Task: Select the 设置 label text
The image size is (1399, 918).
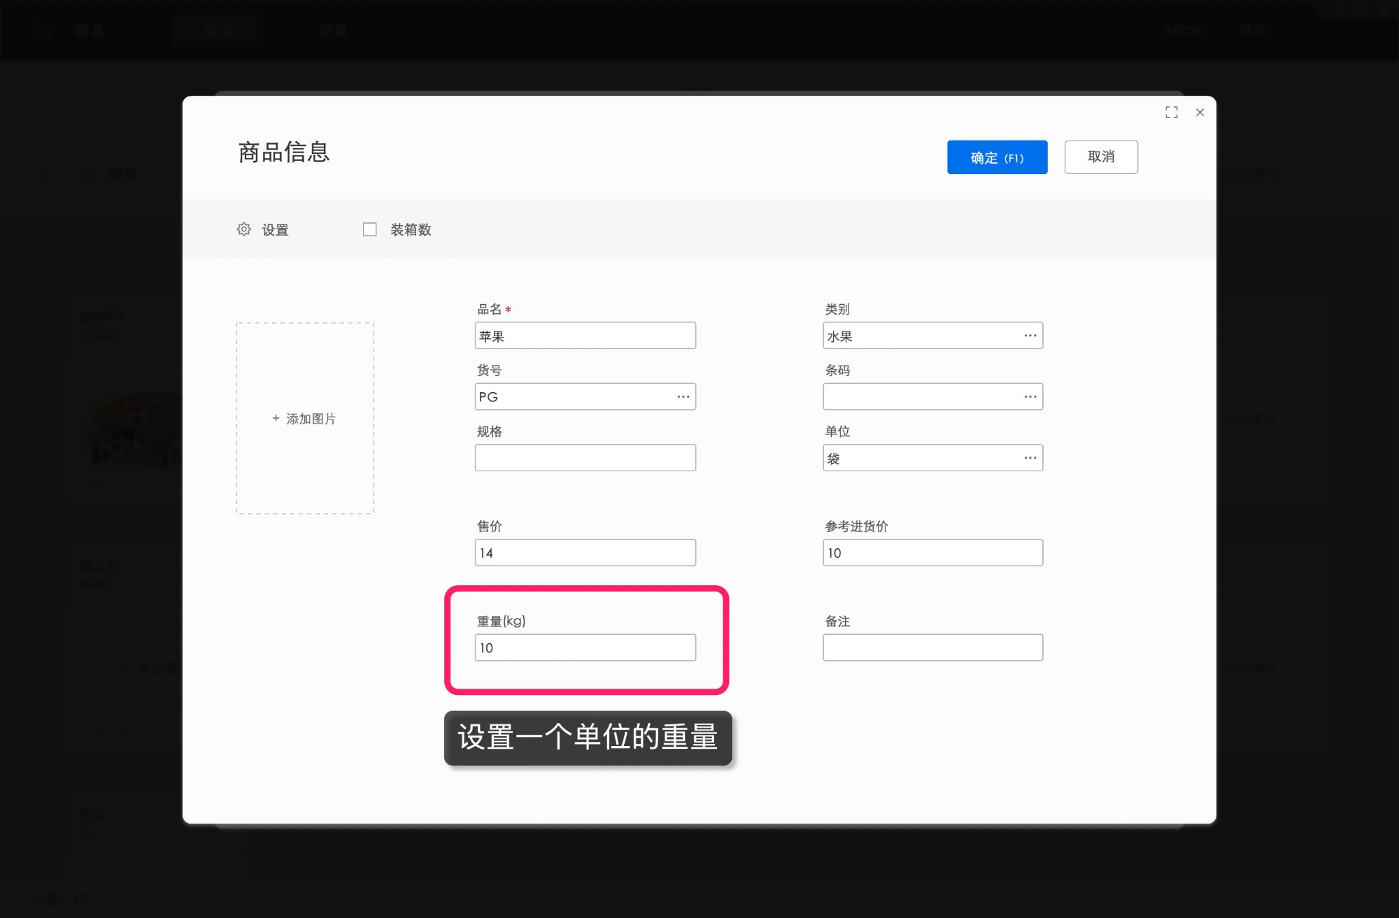Action: tap(275, 230)
